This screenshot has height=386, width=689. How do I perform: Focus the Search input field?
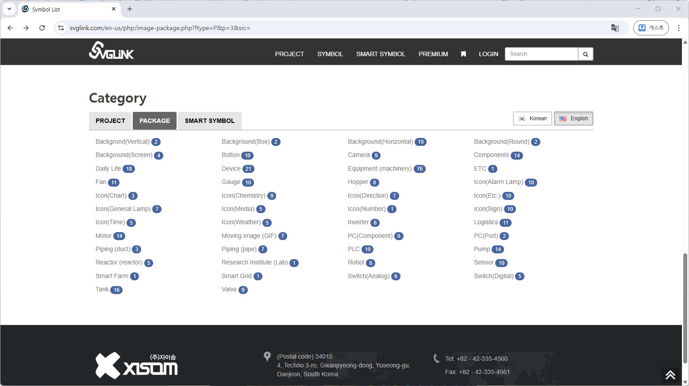click(541, 54)
